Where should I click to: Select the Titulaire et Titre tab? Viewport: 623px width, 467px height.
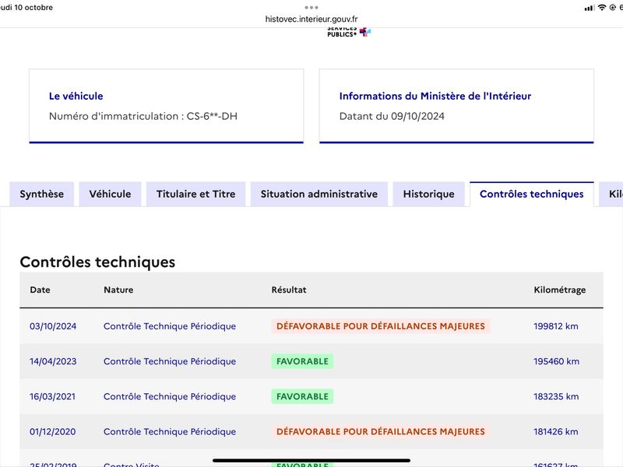(196, 194)
